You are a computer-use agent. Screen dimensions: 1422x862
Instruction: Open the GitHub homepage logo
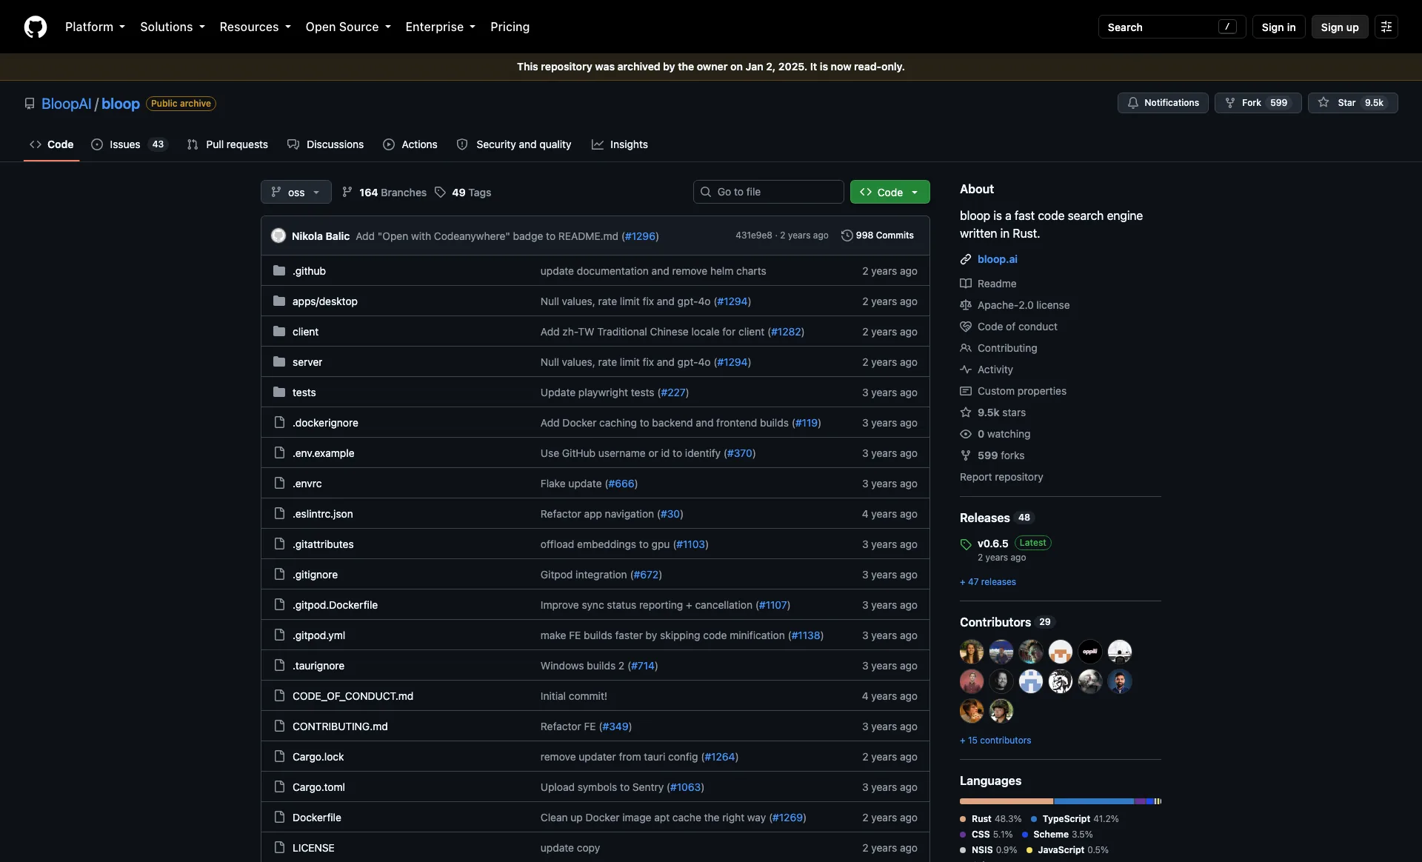coord(36,27)
